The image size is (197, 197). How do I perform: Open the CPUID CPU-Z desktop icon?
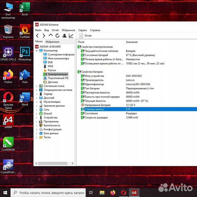8,54
